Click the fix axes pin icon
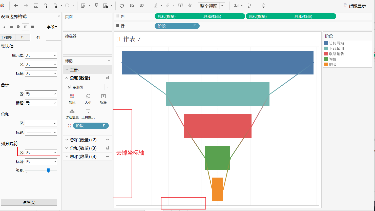 pyautogui.click(x=190, y=6)
